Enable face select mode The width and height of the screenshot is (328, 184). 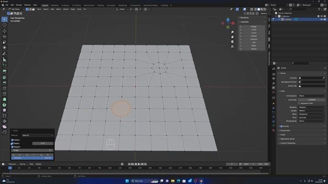click(x=33, y=9)
